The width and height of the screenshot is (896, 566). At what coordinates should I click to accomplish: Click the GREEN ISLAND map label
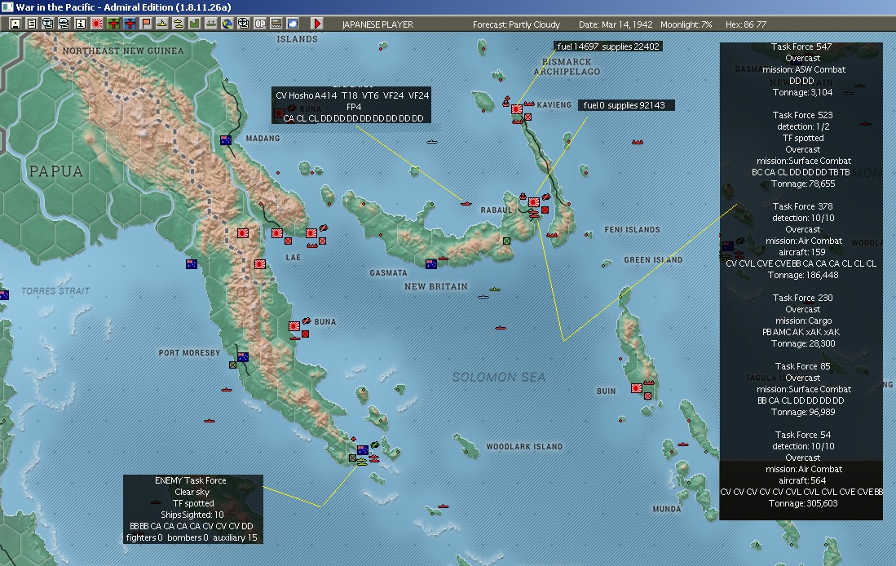653,259
